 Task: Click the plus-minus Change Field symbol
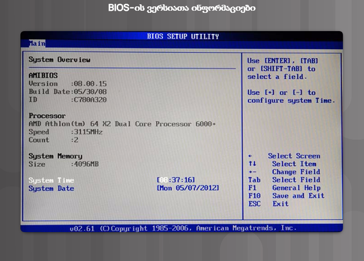(x=251, y=172)
